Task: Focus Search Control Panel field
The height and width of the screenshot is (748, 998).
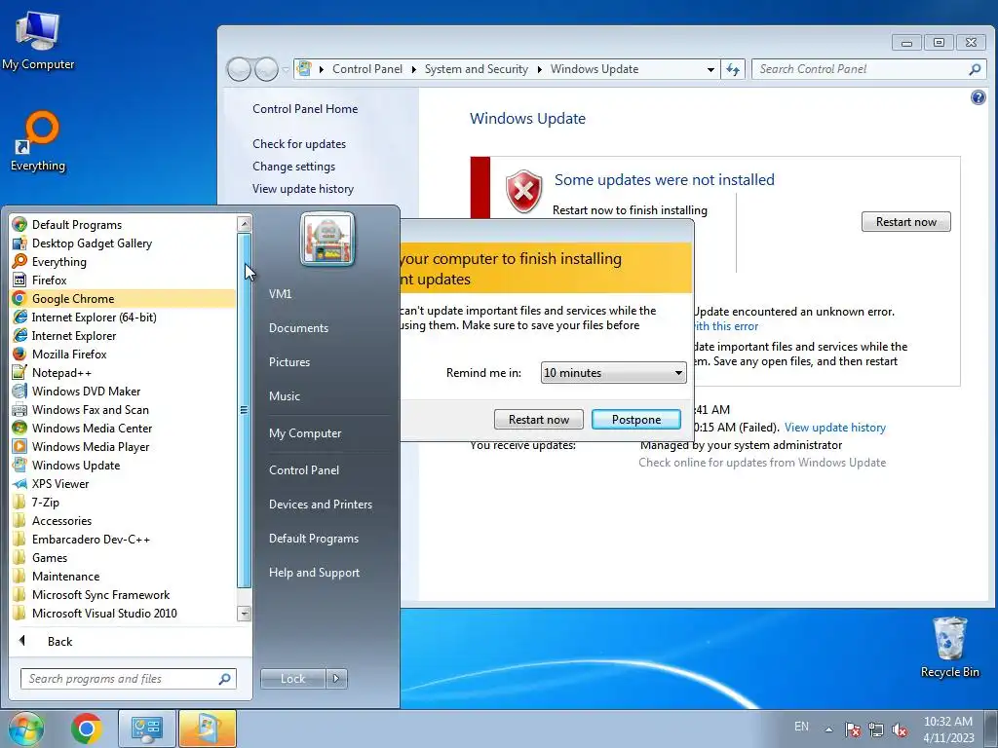Action: [868, 69]
